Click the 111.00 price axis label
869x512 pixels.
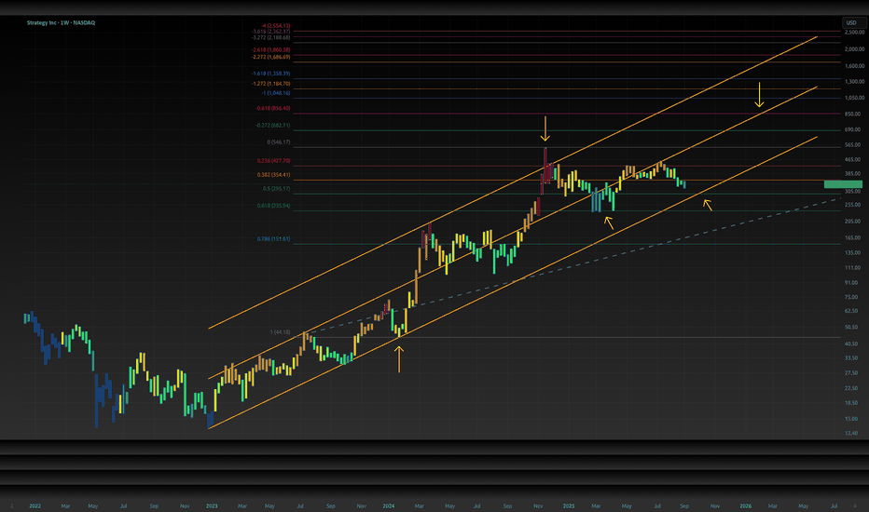[x=852, y=268]
